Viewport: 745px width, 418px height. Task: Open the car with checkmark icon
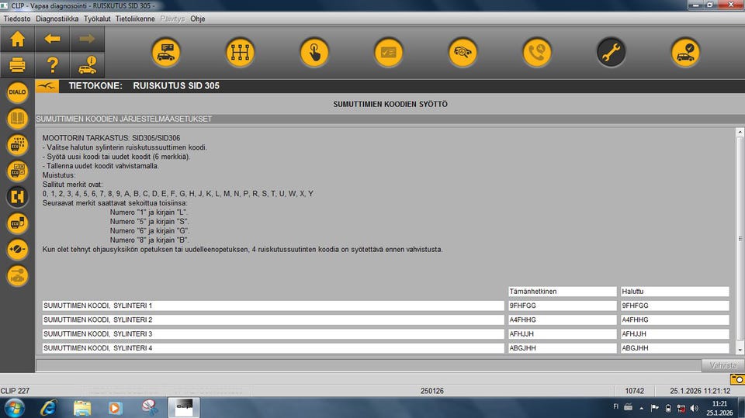click(685, 52)
